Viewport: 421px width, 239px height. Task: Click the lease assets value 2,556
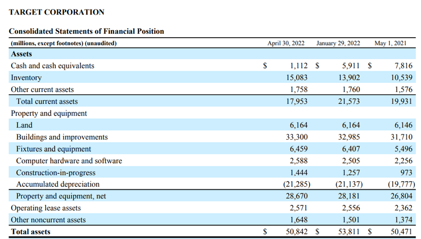tap(351, 208)
